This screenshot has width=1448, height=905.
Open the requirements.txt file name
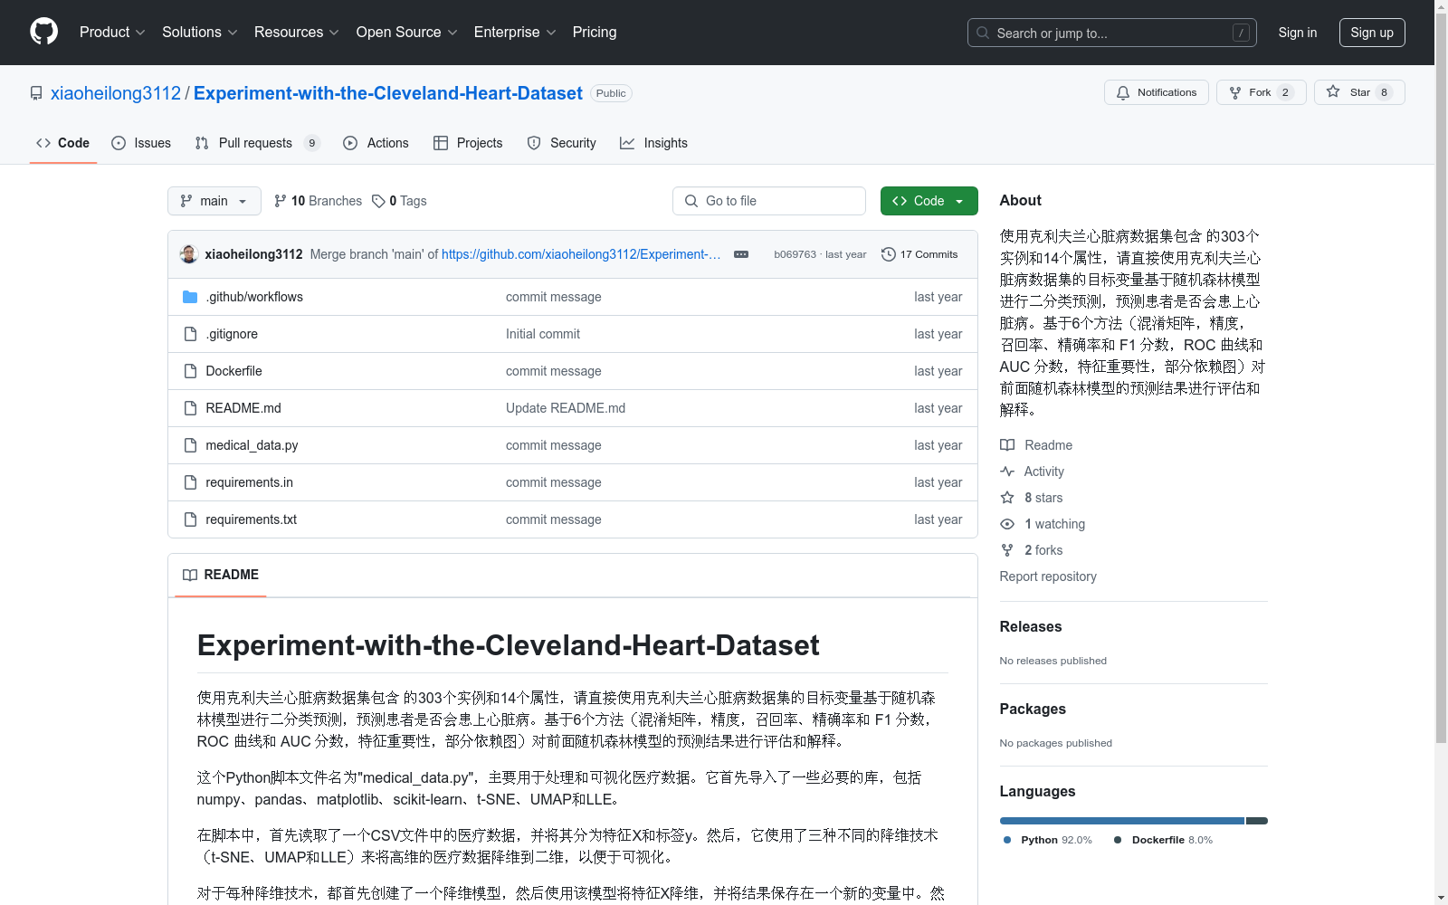[x=251, y=519]
